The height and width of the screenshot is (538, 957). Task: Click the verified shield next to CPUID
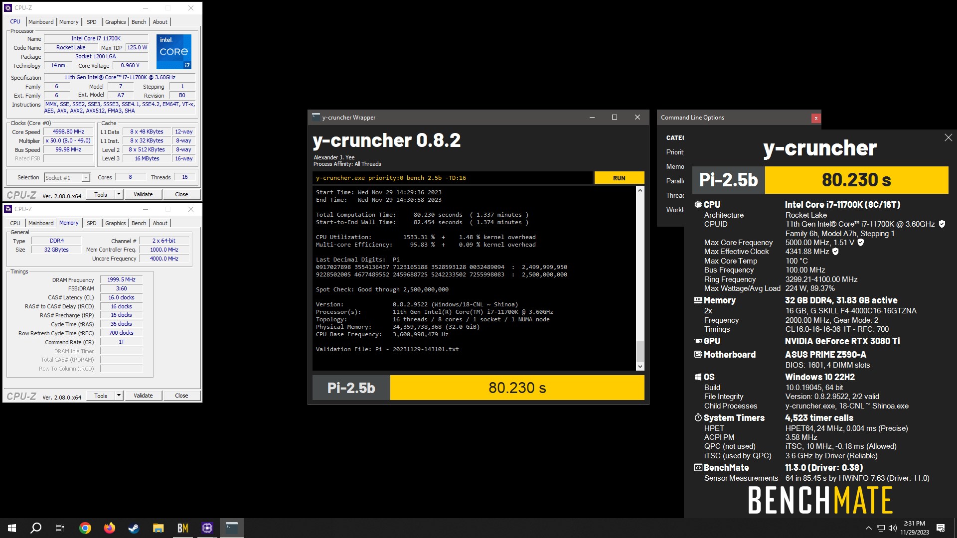pos(942,224)
